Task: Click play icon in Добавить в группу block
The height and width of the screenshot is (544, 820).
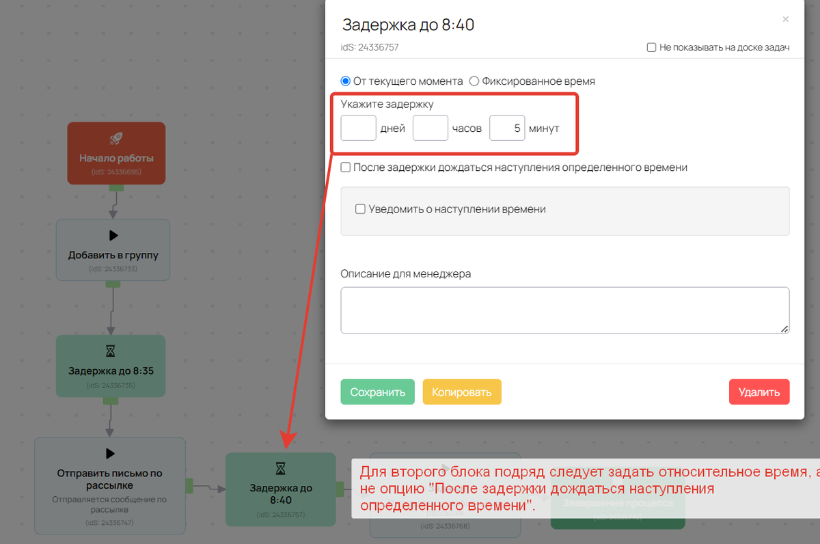Action: click(x=113, y=236)
